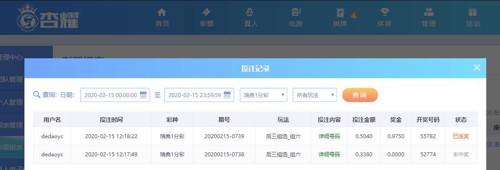Click the 彩种 column header
Screen dimensions: 500x170
172,120
